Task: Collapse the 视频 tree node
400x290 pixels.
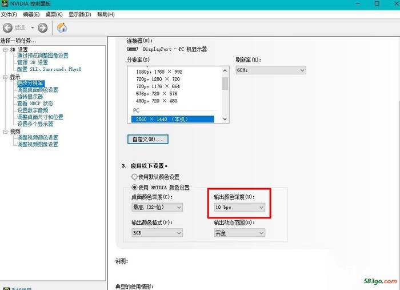Action: [x=5, y=132]
